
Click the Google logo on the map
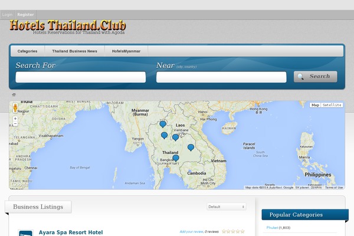(19, 185)
